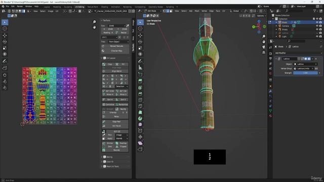324x182 pixels.
Task: Adjust the Lattice Strength slider
Action: click(x=305, y=73)
